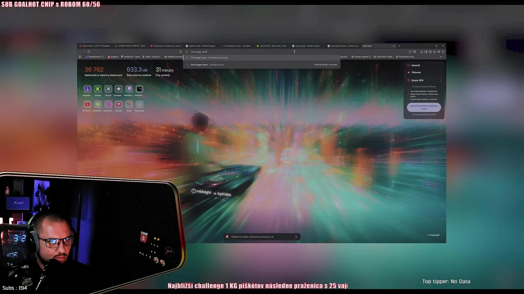Open the Brave wallet toolbar icon
524x294 pixels.
pos(430,52)
